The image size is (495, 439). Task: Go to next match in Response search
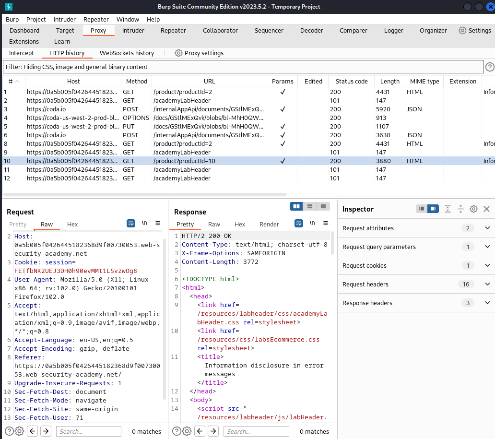pyautogui.click(x=213, y=431)
